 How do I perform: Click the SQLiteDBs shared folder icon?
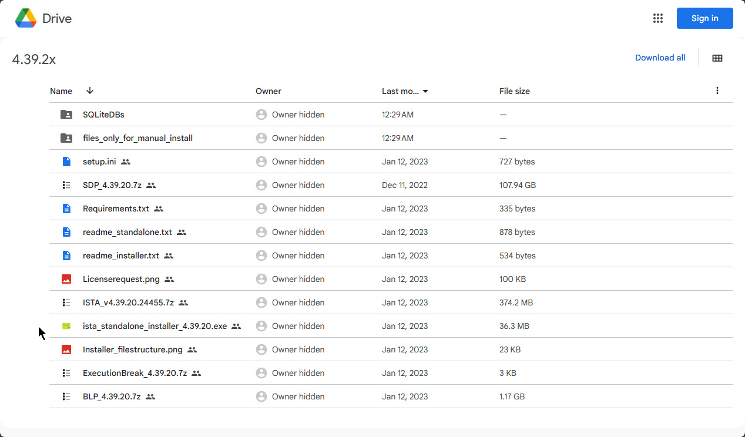[66, 115]
